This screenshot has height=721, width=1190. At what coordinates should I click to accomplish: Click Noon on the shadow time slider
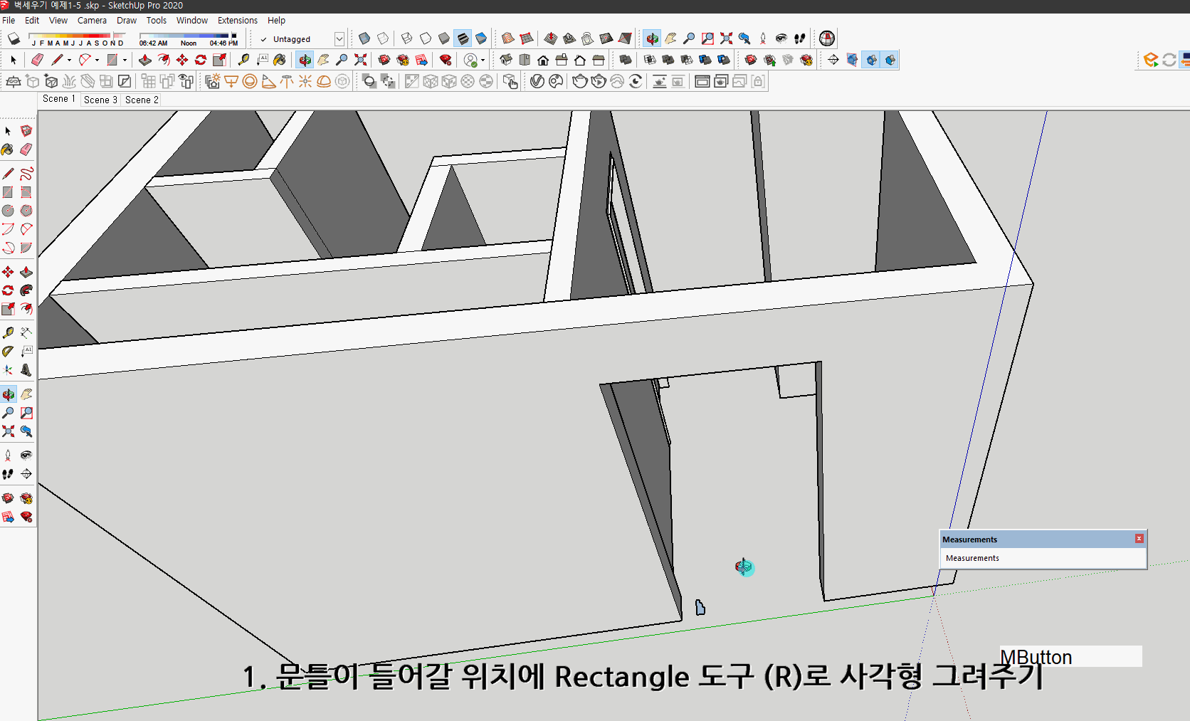[188, 43]
